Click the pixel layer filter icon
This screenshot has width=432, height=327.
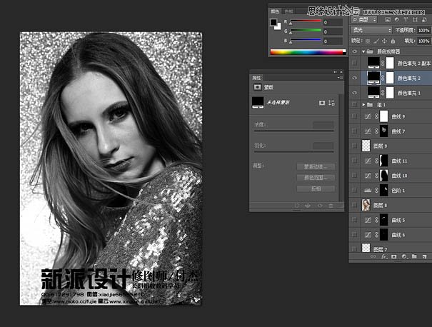(x=388, y=19)
